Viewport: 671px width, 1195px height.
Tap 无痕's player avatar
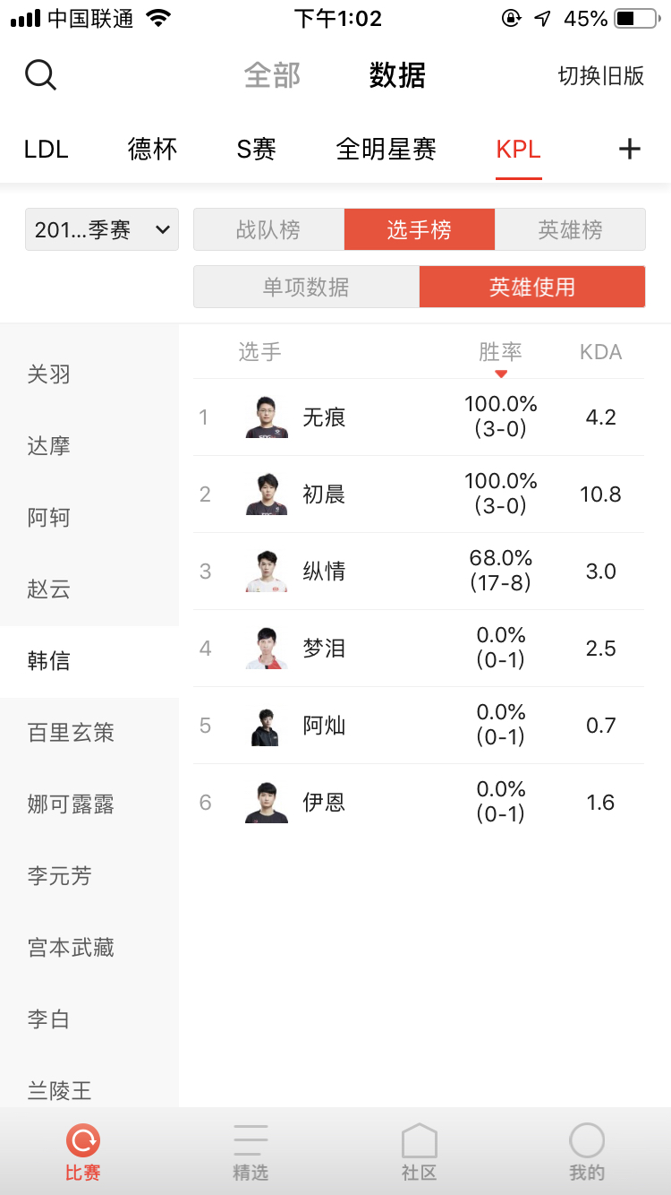click(267, 417)
